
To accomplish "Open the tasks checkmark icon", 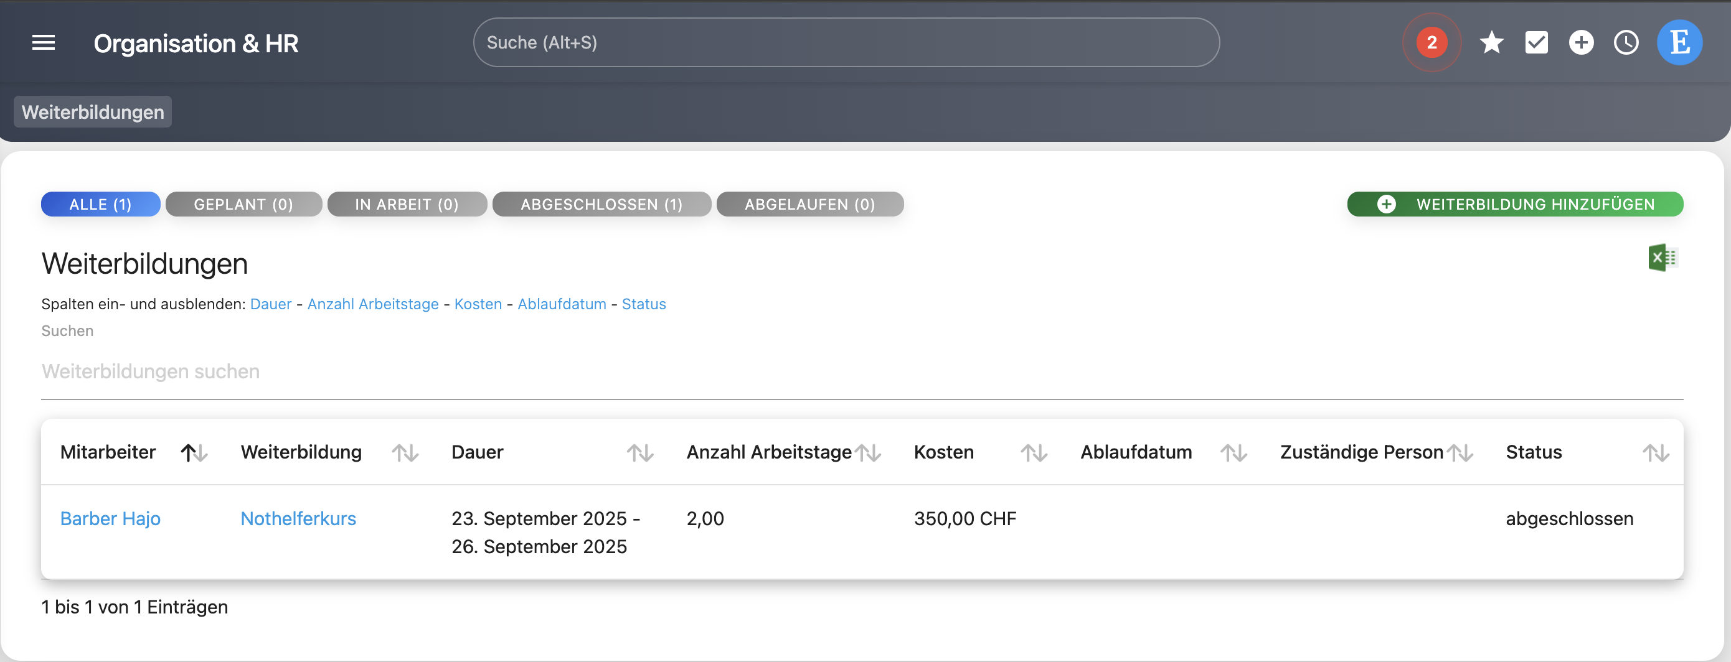I will (x=1536, y=43).
